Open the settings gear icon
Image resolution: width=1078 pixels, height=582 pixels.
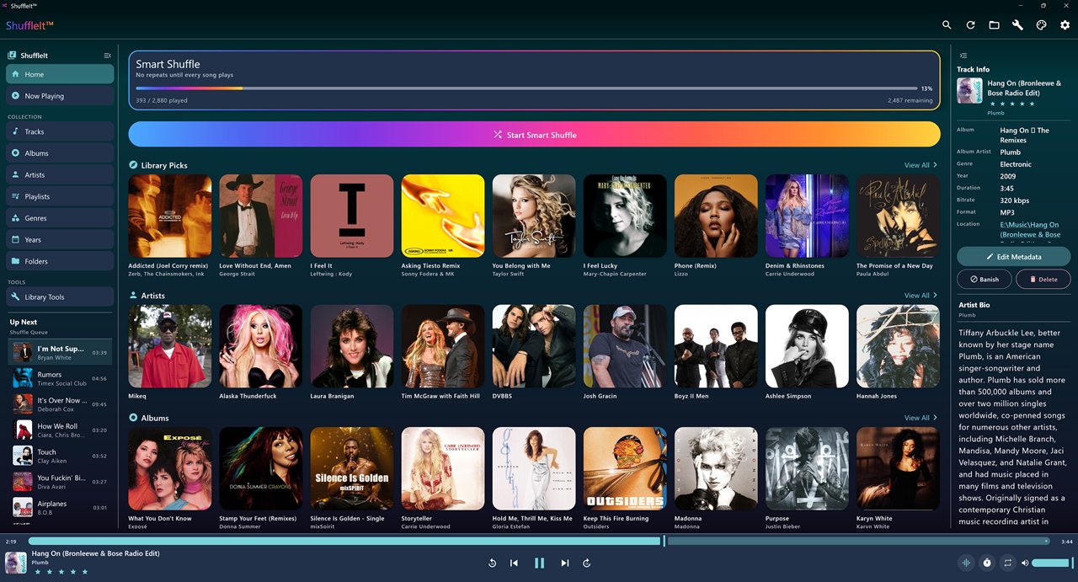(1065, 25)
